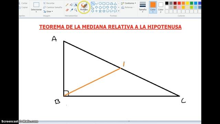Choose the Curve shape

pyautogui.click(x=97, y=4)
